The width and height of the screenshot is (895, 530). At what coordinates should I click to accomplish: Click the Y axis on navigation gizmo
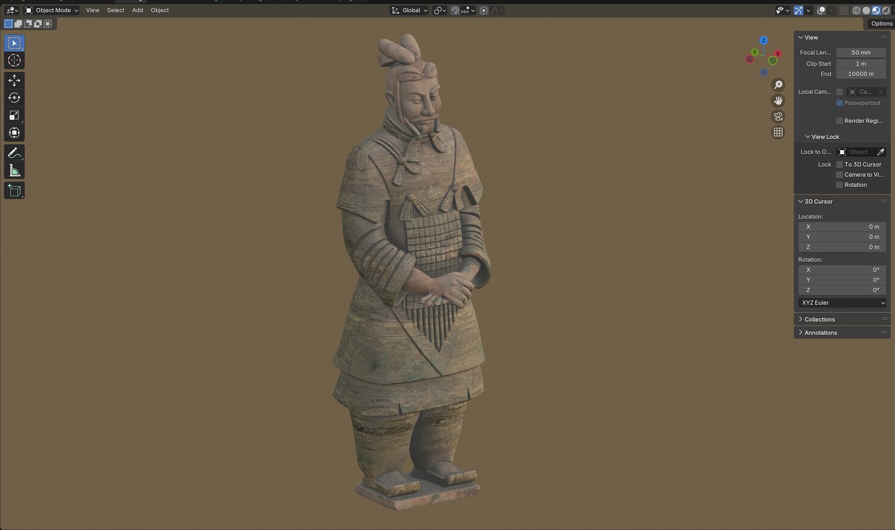pyautogui.click(x=755, y=52)
